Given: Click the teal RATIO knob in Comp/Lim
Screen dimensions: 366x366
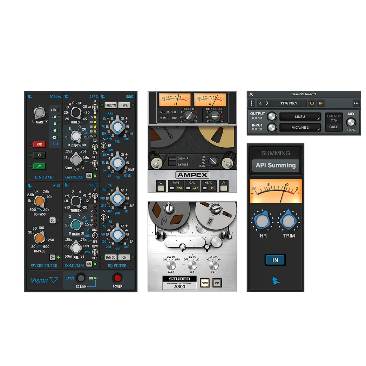Looking at the screenshot, I should point(76,225).
